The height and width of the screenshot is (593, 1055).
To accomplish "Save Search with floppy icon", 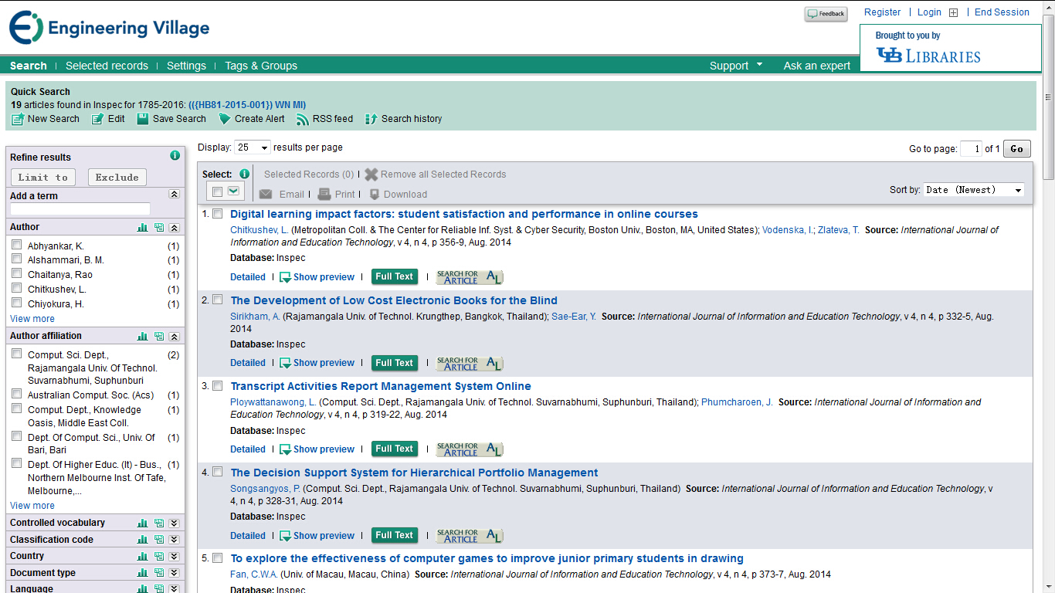I will (171, 119).
